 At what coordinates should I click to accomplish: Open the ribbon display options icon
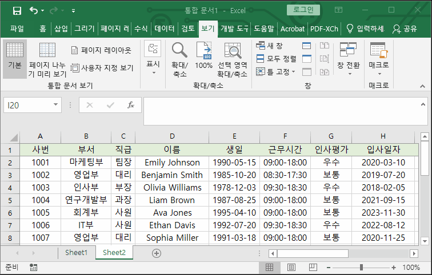(x=339, y=10)
